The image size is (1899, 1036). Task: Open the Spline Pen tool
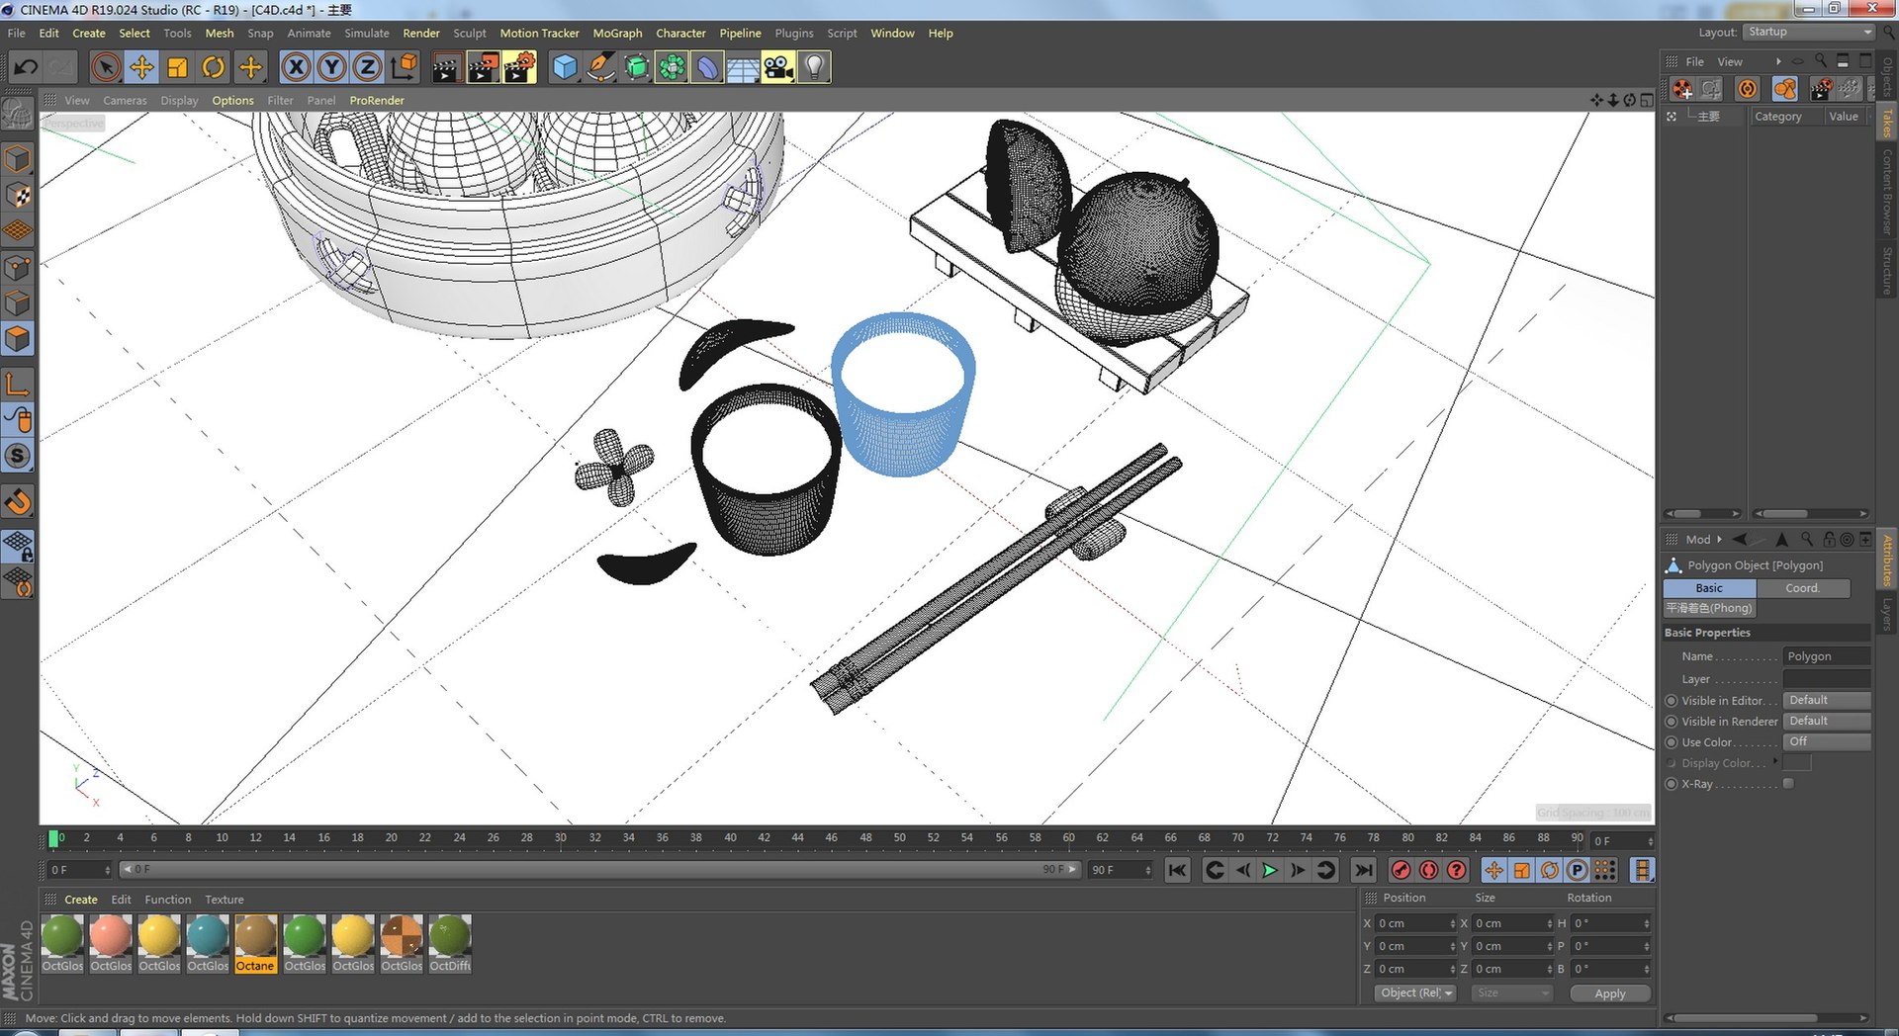pos(599,67)
